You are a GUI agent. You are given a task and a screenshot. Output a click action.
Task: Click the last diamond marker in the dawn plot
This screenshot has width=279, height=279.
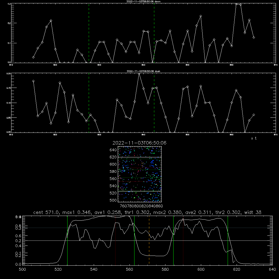pos(254,38)
